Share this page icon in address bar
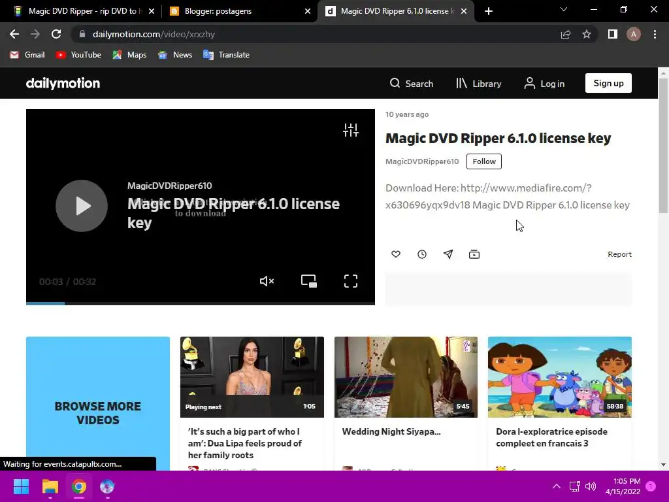 566,34
